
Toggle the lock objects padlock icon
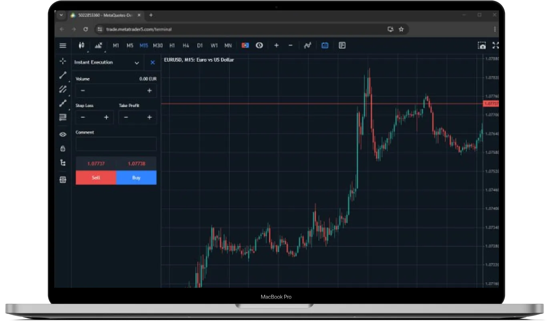[63, 149]
